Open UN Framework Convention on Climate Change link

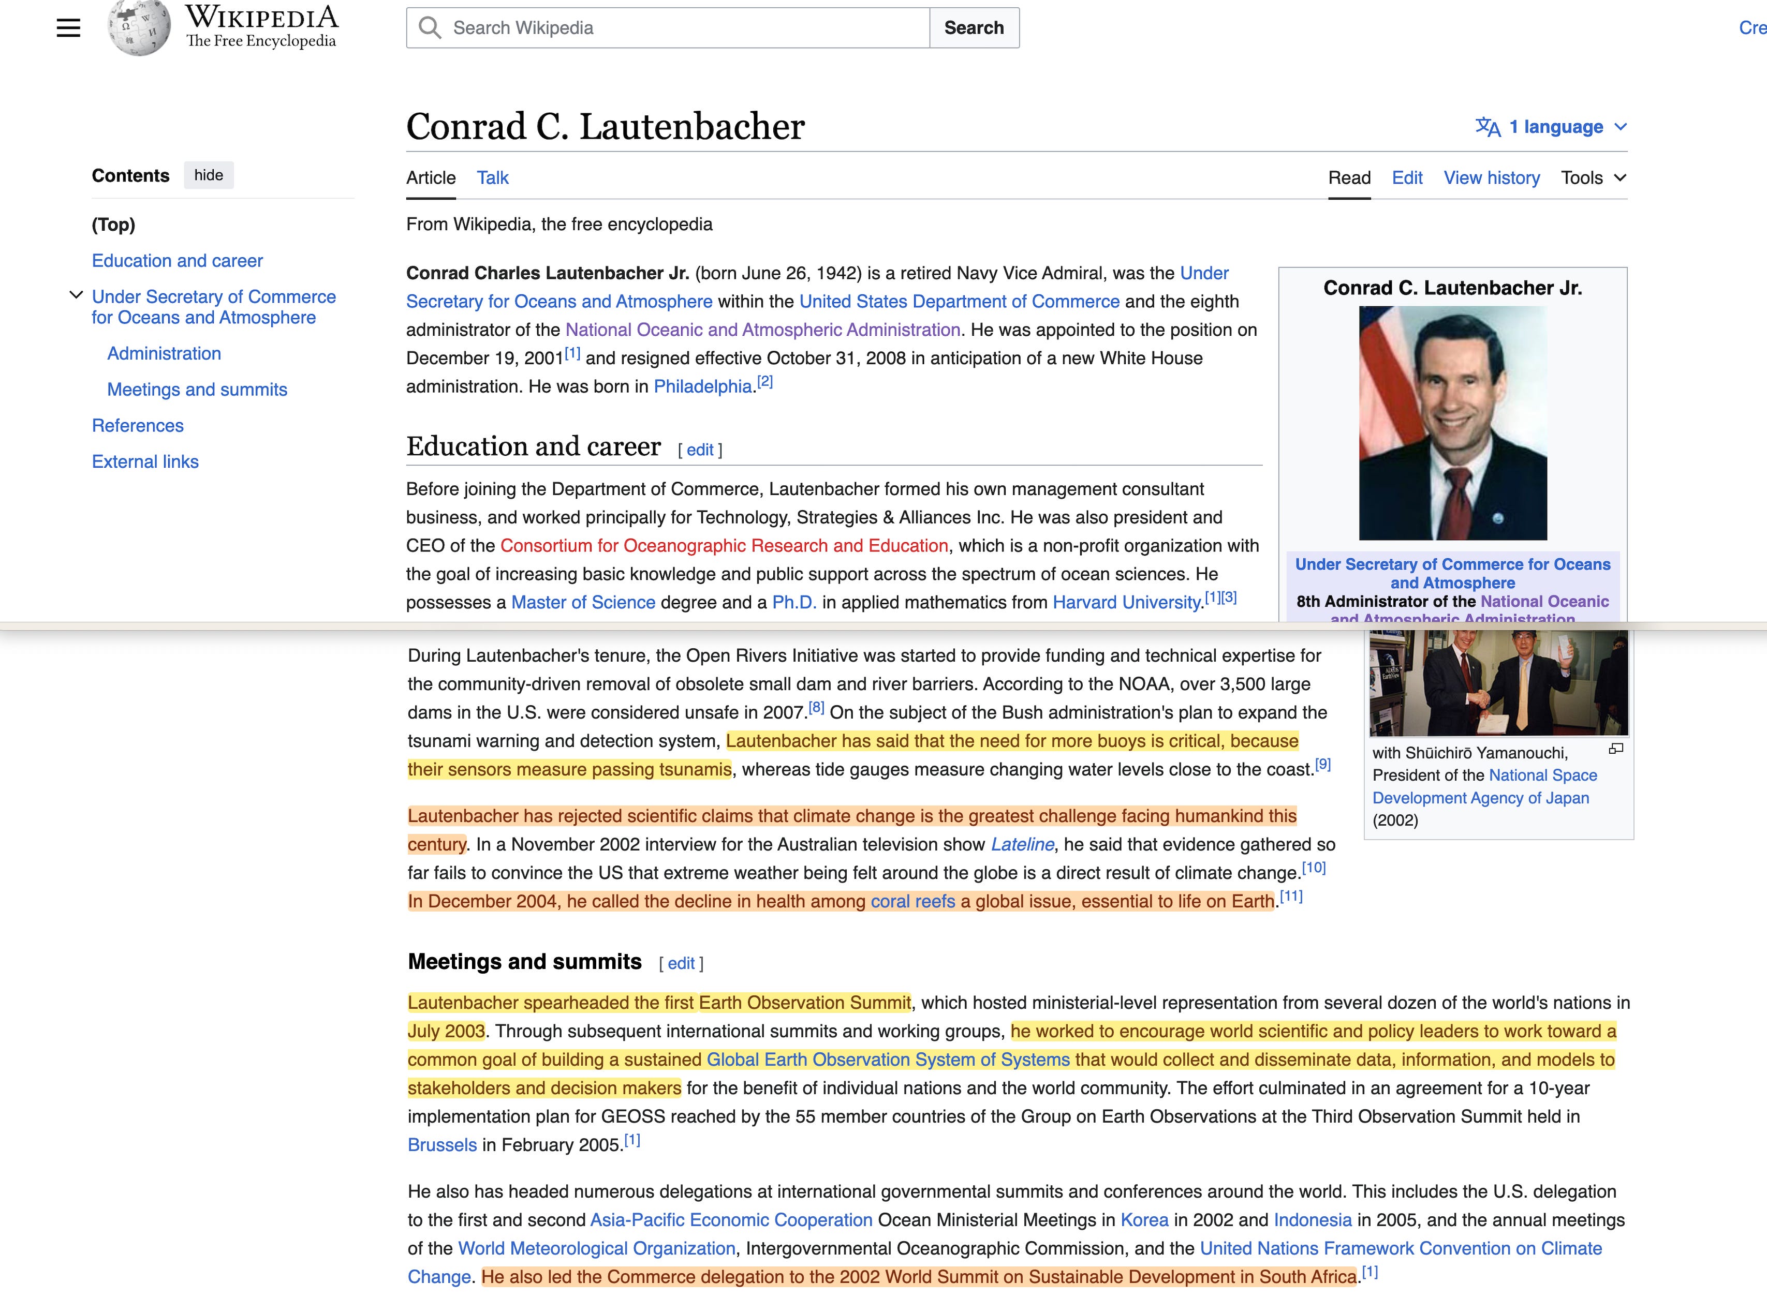pos(1401,1249)
